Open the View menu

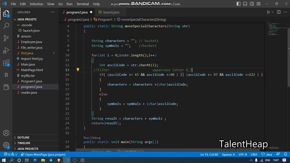pyautogui.click(x=50, y=4)
